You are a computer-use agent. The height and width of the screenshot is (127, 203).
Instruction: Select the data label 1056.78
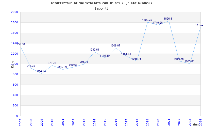point(137,59)
